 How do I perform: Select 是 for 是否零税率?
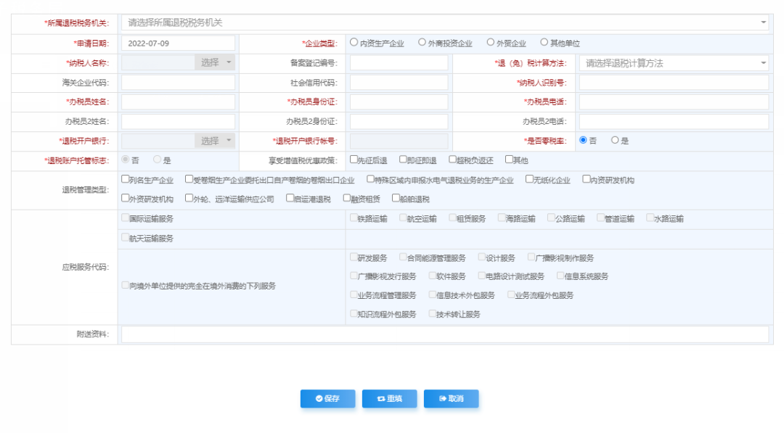pos(616,141)
